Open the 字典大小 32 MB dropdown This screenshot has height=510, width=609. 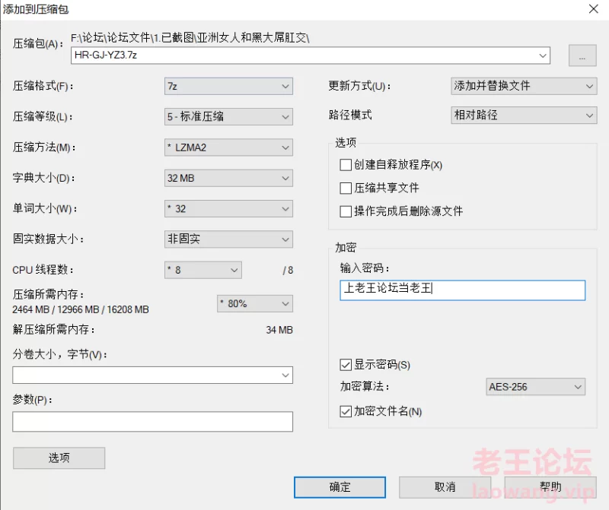click(x=228, y=178)
